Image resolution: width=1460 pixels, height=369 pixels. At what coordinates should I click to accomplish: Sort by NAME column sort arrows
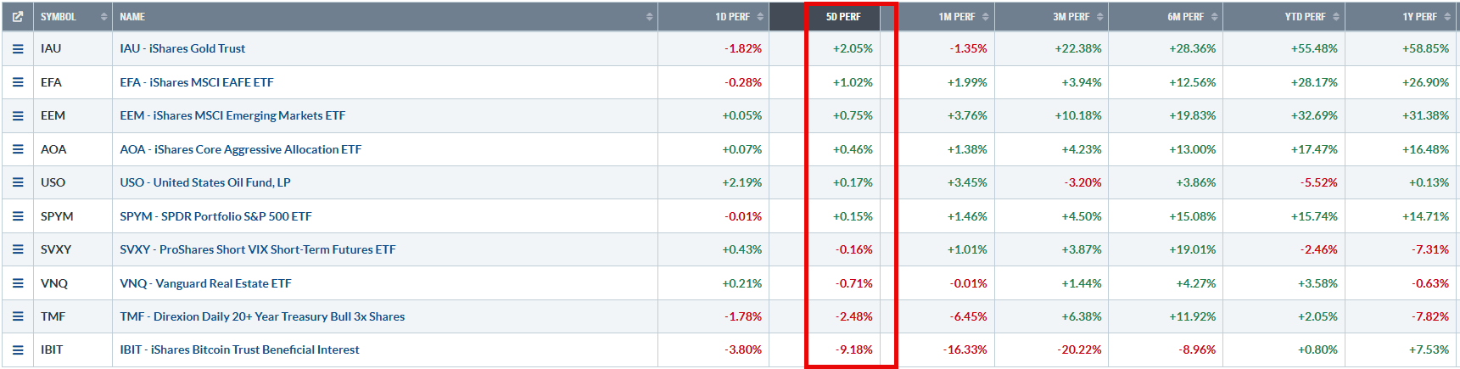click(x=649, y=17)
